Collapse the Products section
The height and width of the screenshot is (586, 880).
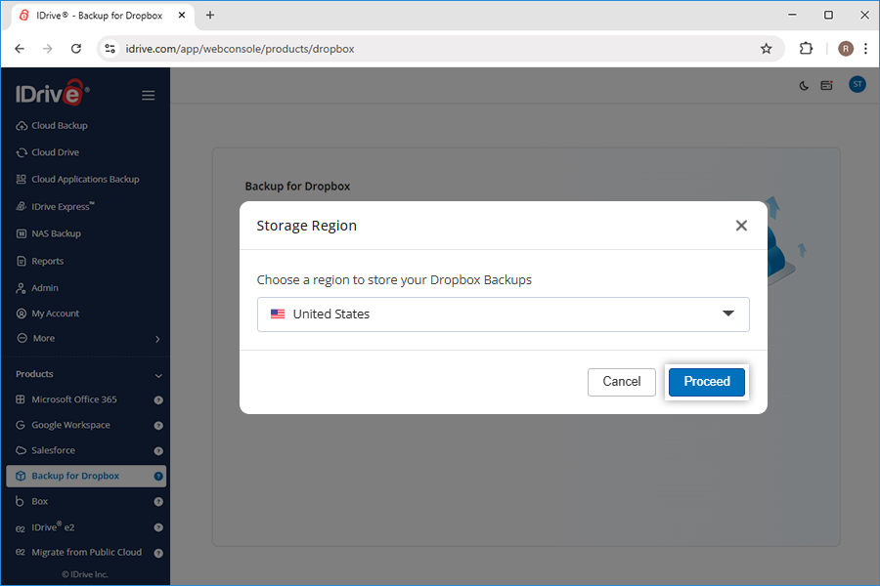tap(158, 375)
